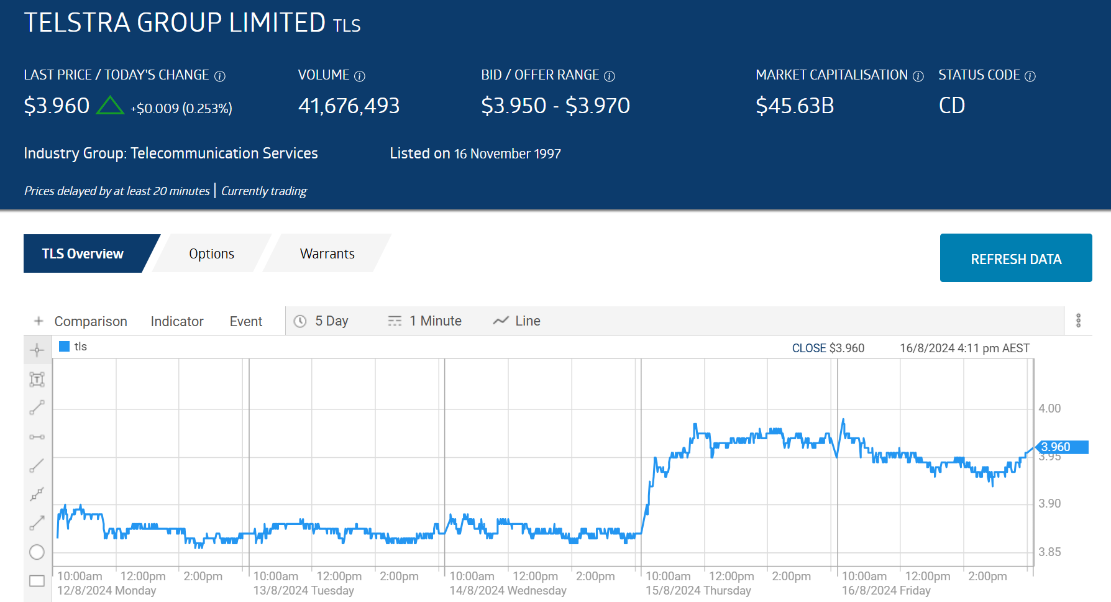Viewport: 1111px width, 602px height.
Task: Show info for Last Price / Today's Change
Action: [220, 76]
